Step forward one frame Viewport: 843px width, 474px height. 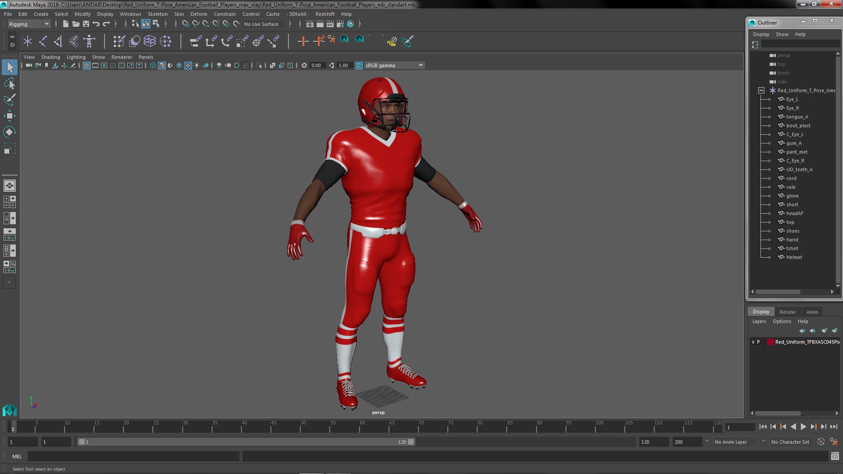(x=823, y=427)
